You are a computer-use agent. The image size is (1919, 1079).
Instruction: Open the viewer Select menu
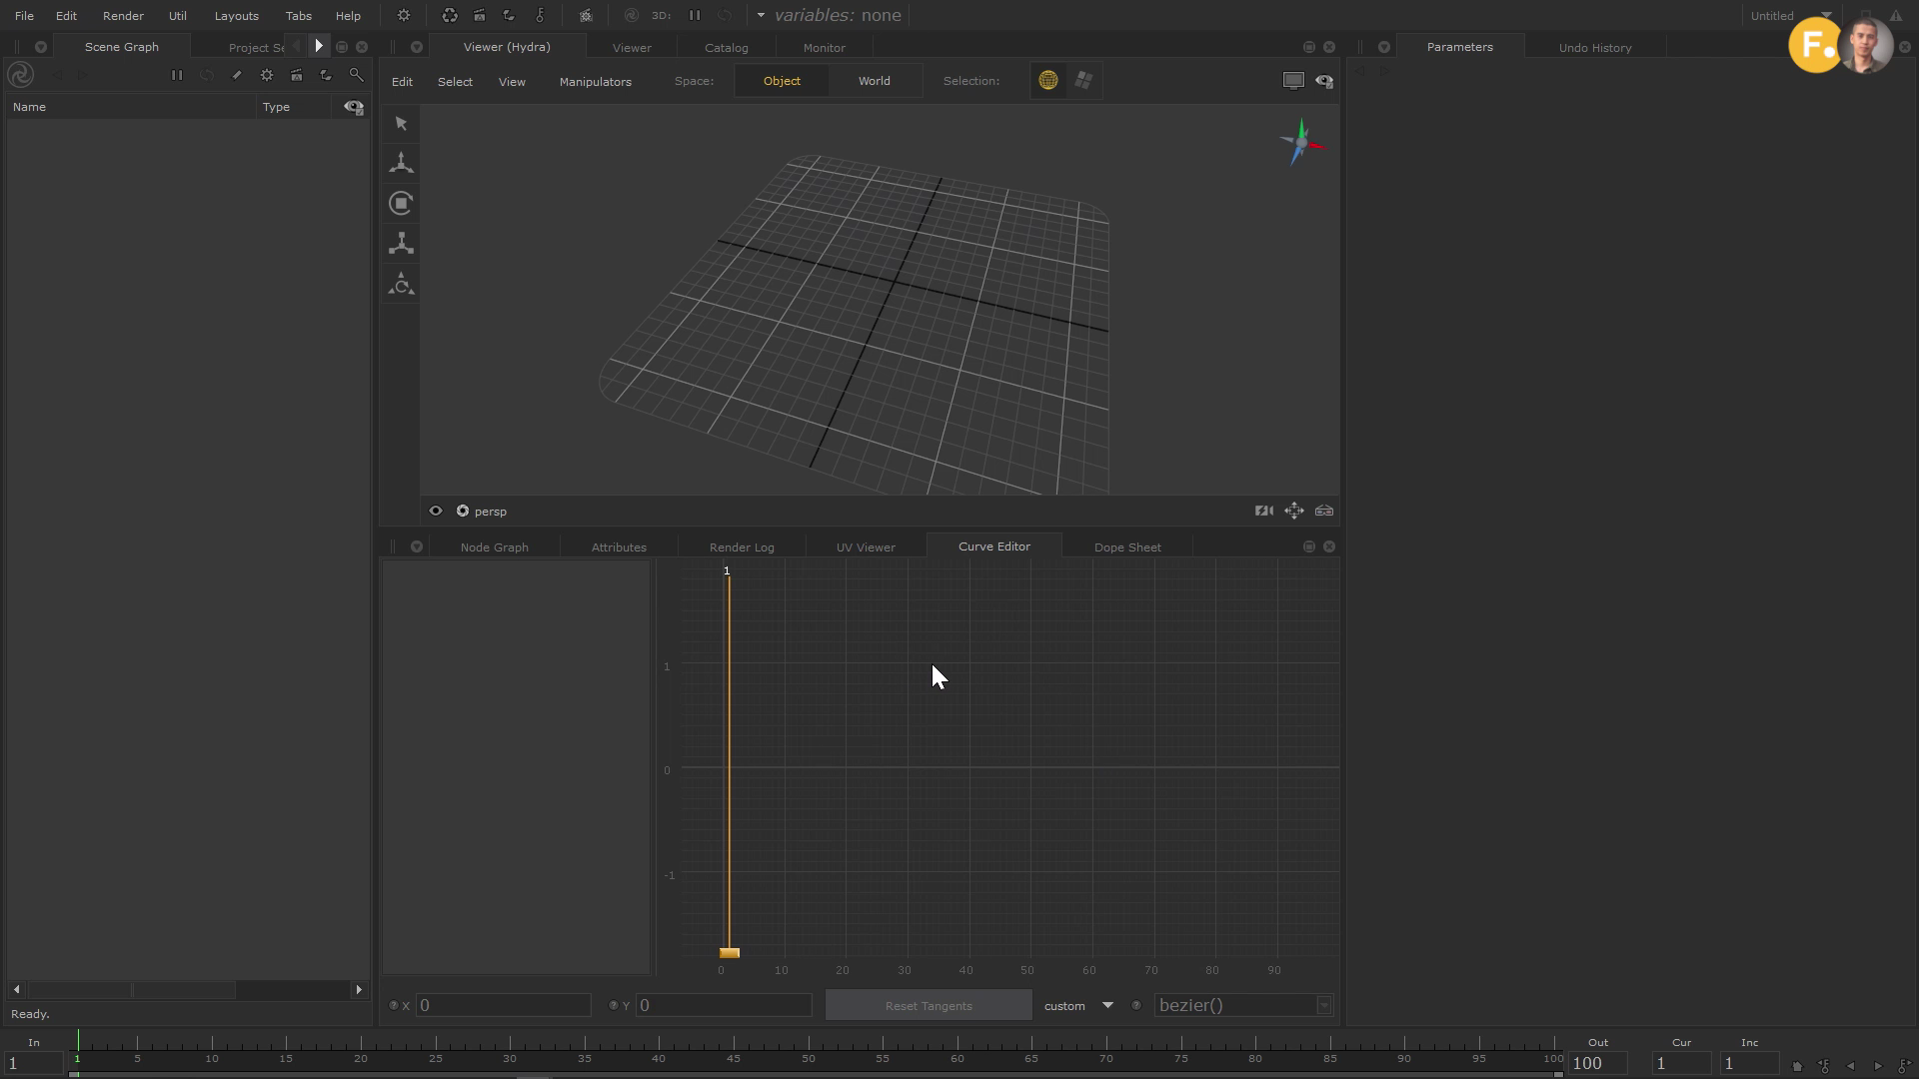(x=455, y=82)
